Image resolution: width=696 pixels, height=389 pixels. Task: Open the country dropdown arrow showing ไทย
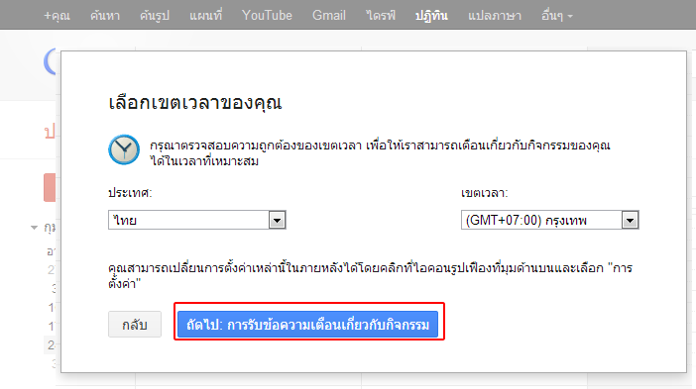pyautogui.click(x=277, y=220)
